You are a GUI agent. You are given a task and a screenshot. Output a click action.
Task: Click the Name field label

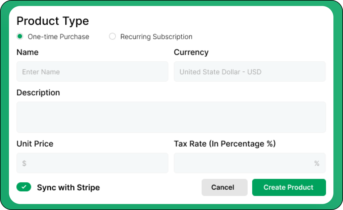pos(27,52)
